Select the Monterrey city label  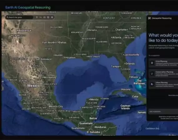50,77
